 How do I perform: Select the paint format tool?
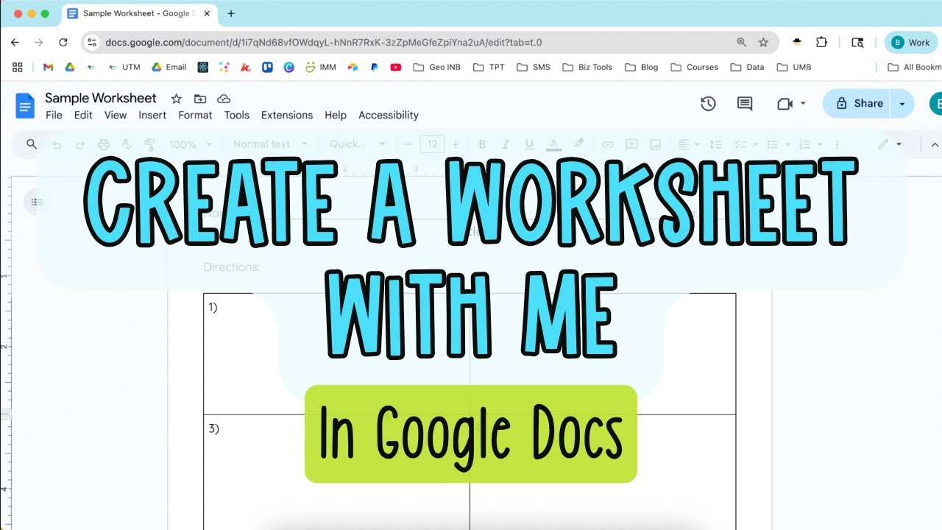152,144
